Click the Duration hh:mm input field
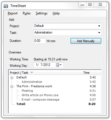This screenshot has width=111, height=120. (40, 41)
